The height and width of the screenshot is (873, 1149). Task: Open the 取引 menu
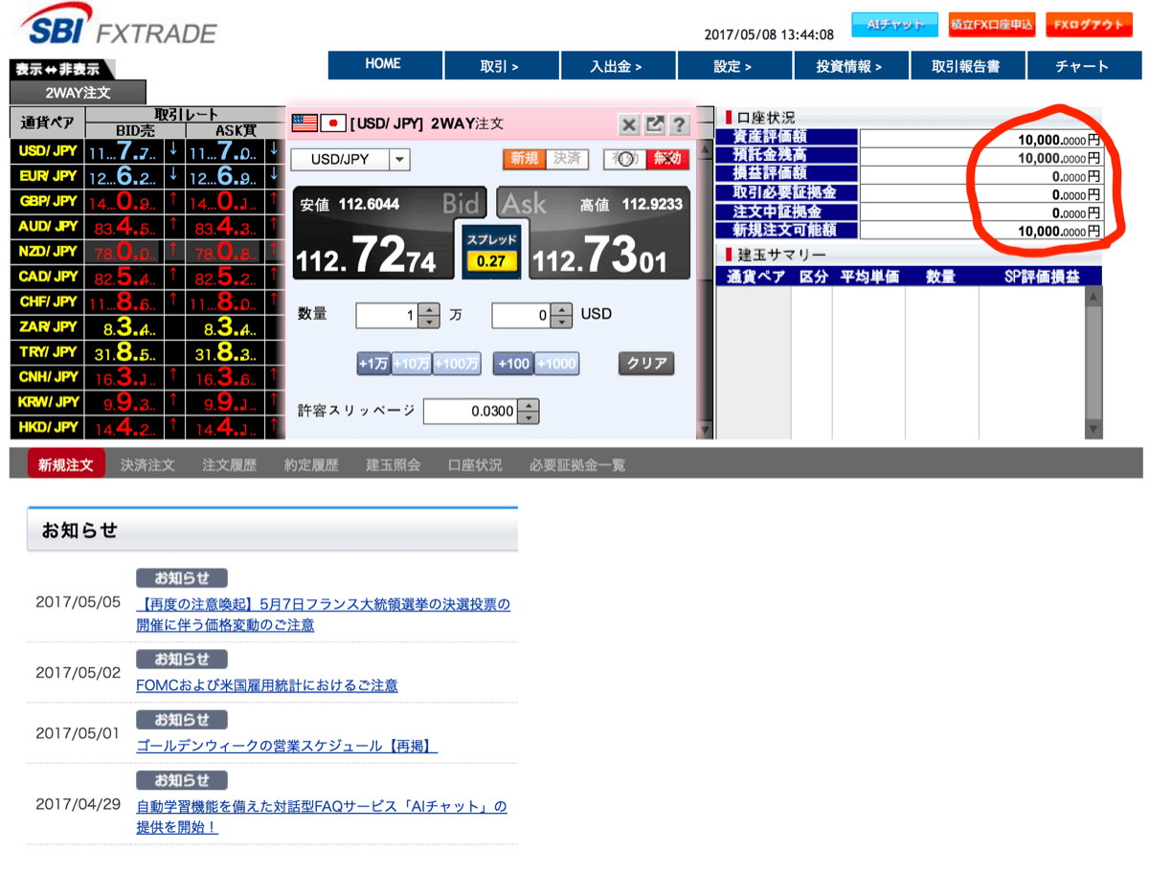tap(500, 66)
